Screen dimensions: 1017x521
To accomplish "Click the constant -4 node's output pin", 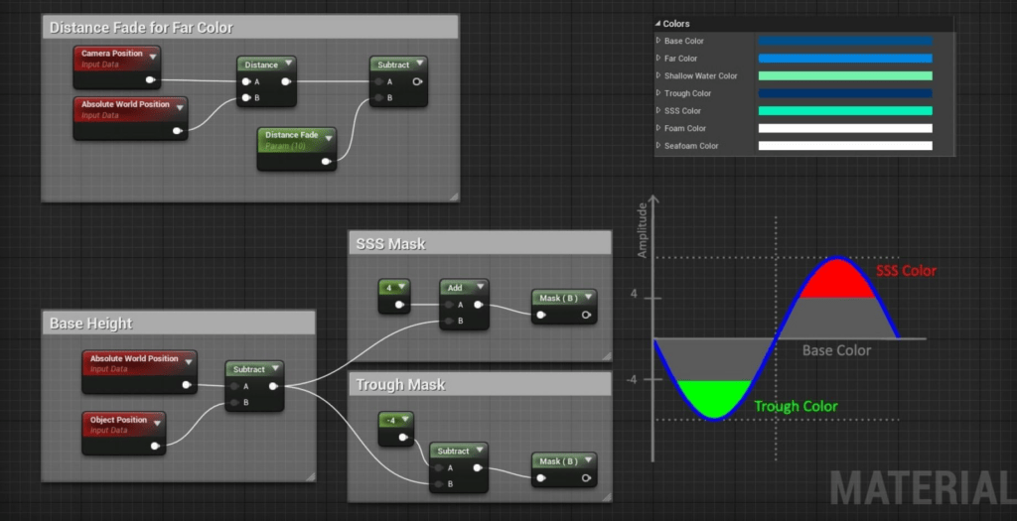I will point(403,438).
